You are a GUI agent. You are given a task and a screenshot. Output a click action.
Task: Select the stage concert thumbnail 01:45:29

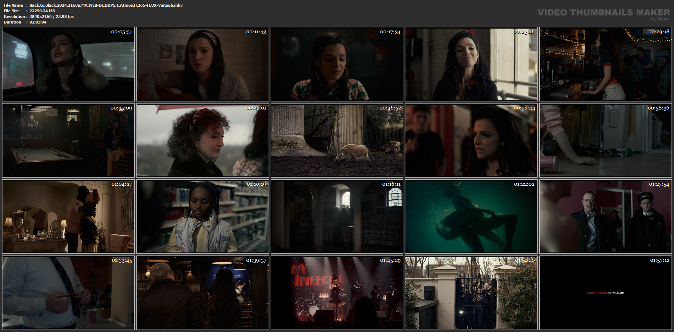click(337, 293)
